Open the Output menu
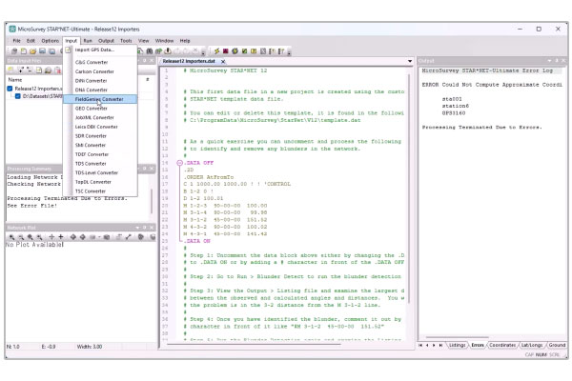Image resolution: width=572 pixels, height=381 pixels. 106,41
